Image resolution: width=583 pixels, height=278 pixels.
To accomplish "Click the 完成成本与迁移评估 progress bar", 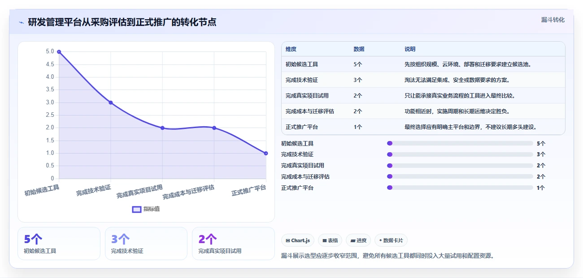I will [x=460, y=177].
